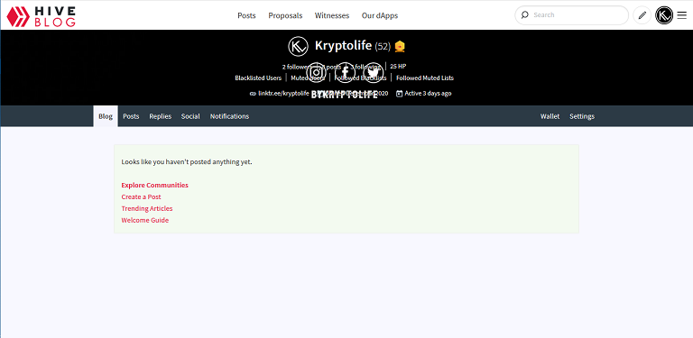
Task: Switch to the Replies tab
Action: pyautogui.click(x=160, y=116)
